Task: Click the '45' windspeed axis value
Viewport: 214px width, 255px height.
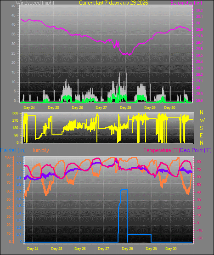Action: [13, 15]
